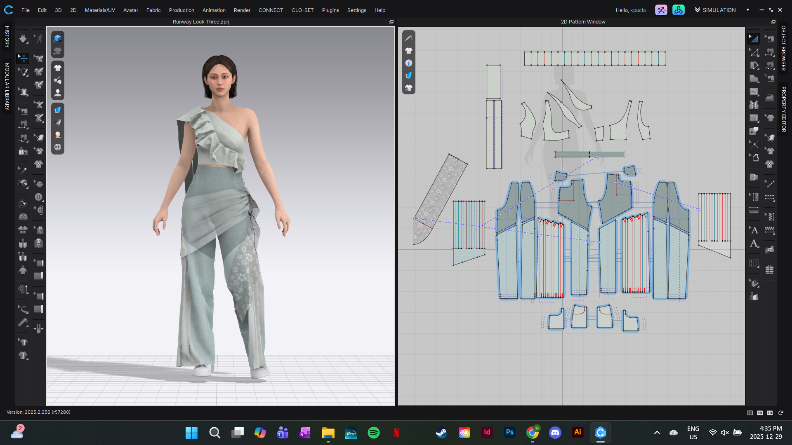792x445 pixels.
Task: Select the Select/Move tool in 3D toolbar
Action: point(23,58)
